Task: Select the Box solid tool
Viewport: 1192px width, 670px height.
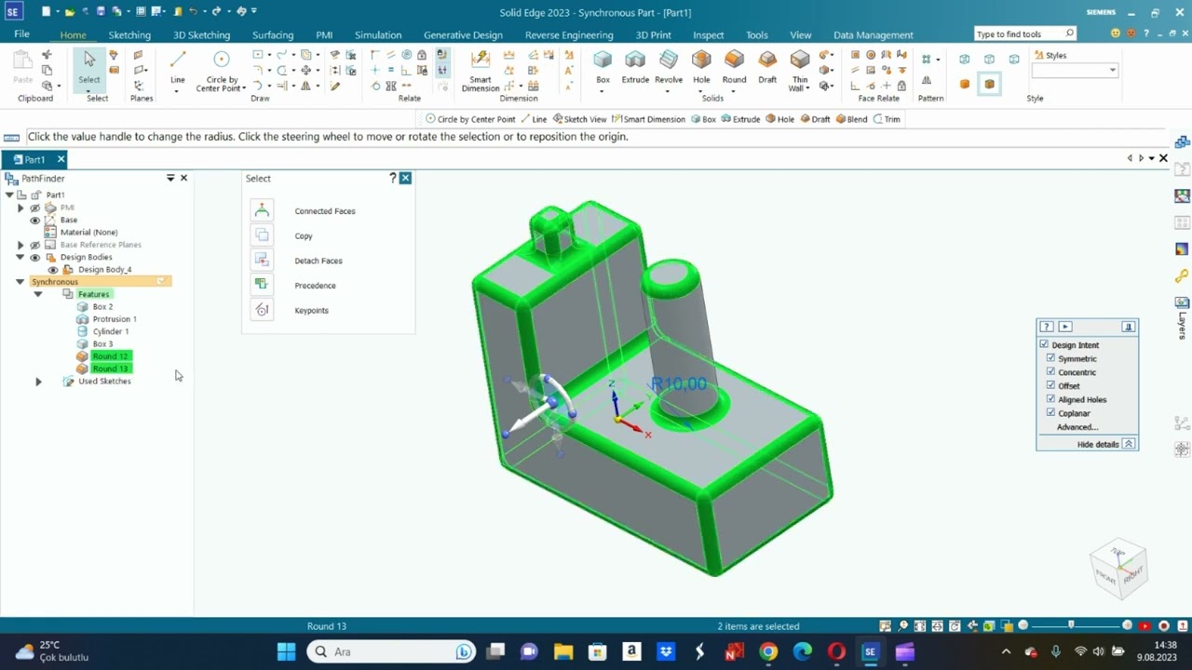Action: tap(603, 67)
